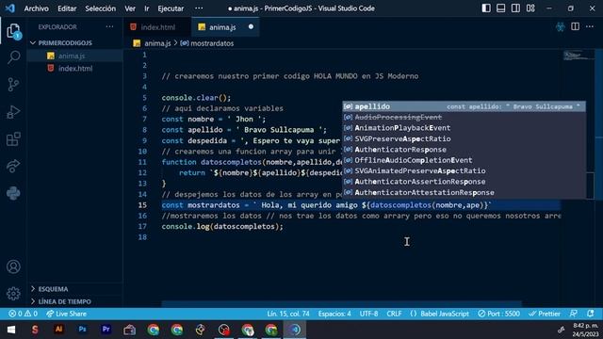Select AuthenticatorResponse suggestion
The height and width of the screenshot is (339, 603).
(464, 149)
